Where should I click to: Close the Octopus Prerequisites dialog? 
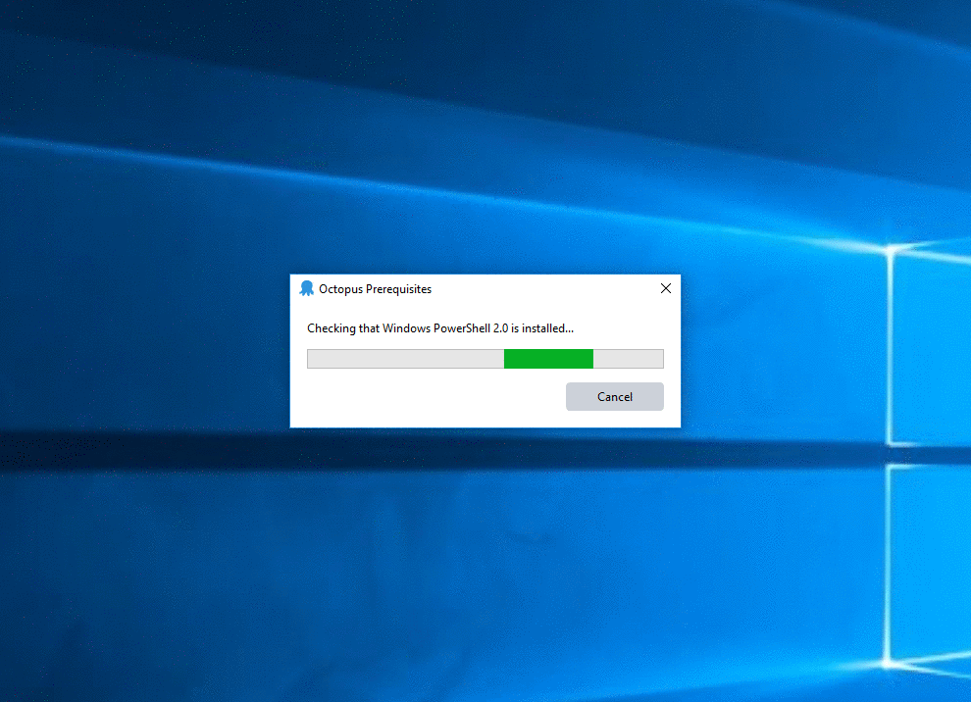pos(666,288)
